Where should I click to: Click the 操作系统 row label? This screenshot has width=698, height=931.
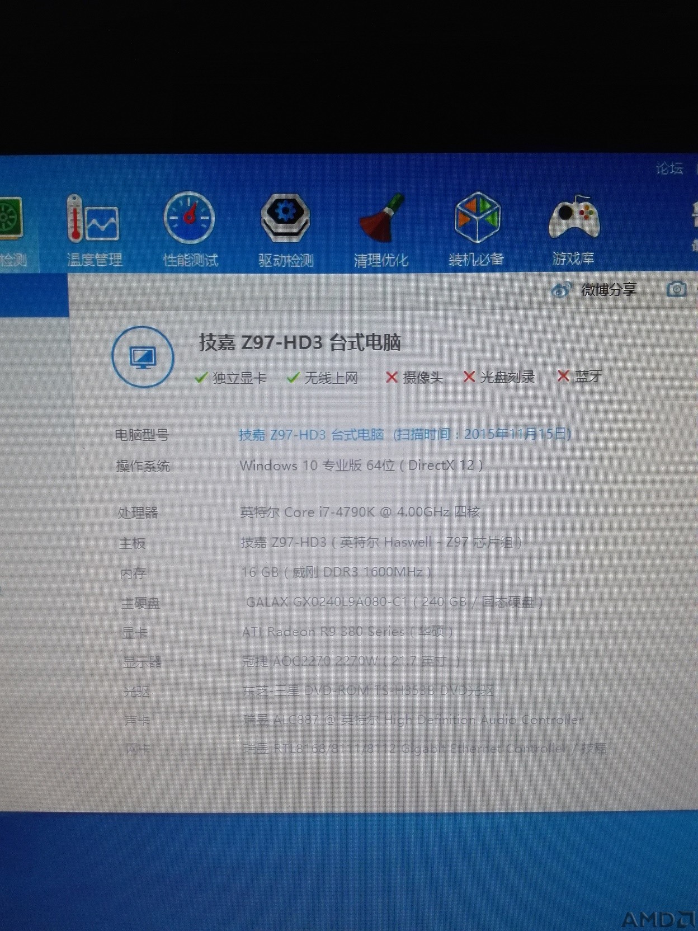(x=143, y=465)
